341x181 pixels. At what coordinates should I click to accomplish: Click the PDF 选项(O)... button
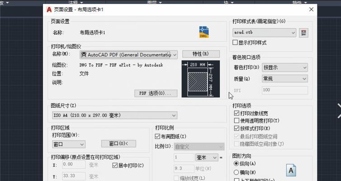tap(156, 93)
